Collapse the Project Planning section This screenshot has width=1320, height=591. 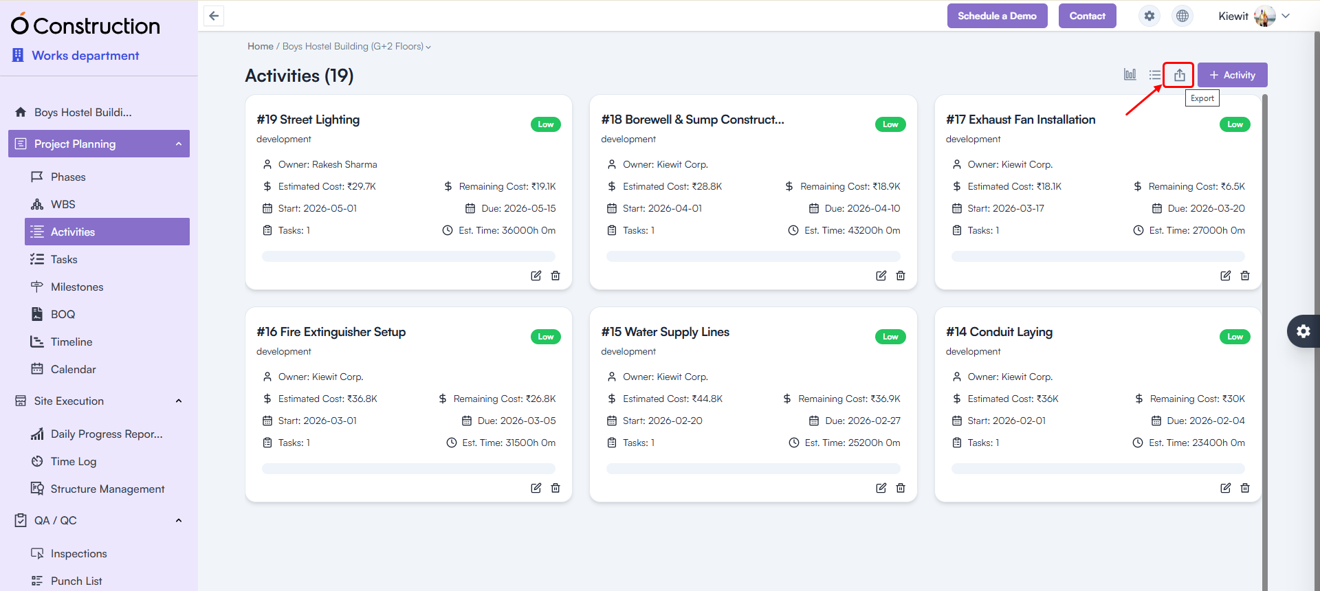tap(178, 144)
